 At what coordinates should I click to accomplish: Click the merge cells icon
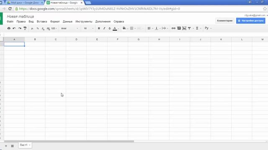point(139,28)
